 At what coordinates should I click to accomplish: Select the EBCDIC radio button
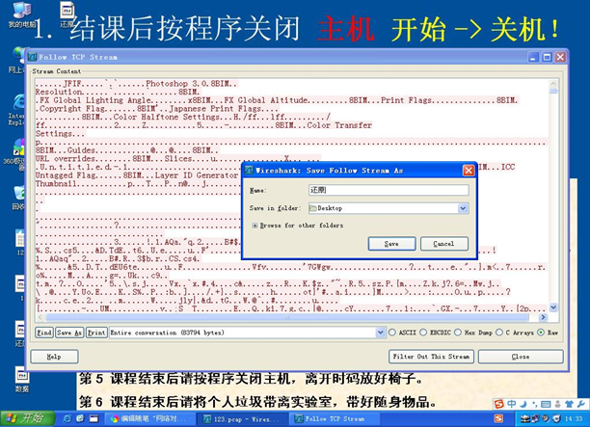pyautogui.click(x=423, y=333)
